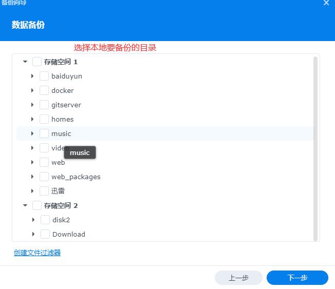
Task: Select the gitserver folder checkbox
Action: (x=44, y=105)
